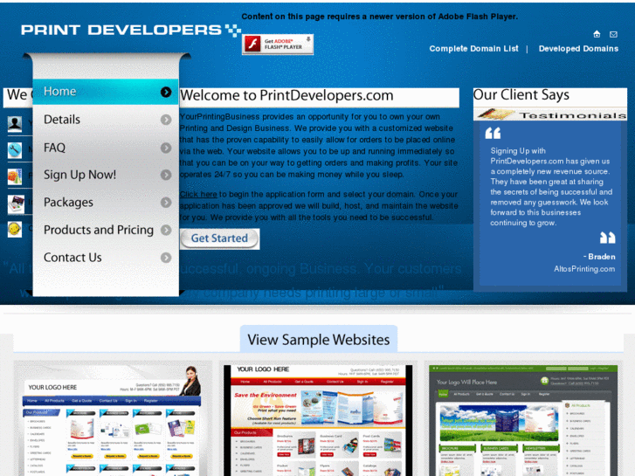Click the arrow icon beside Home

point(166,92)
